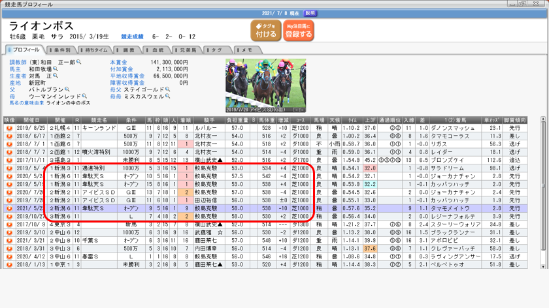Open the 持ちタイム tab
Viewport: 549px width, 308px height.
95,50
